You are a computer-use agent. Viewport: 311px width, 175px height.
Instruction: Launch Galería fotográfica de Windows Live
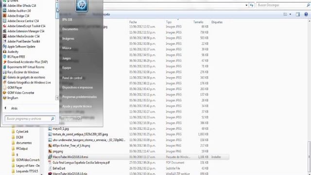pyautogui.click(x=27, y=83)
